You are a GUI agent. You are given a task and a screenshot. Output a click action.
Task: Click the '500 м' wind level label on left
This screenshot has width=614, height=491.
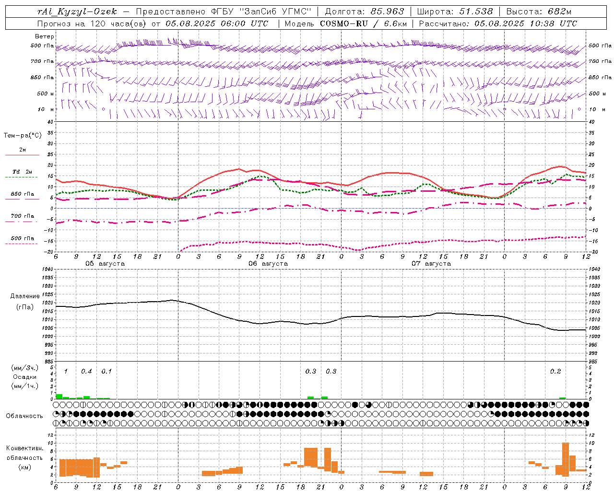click(46, 94)
